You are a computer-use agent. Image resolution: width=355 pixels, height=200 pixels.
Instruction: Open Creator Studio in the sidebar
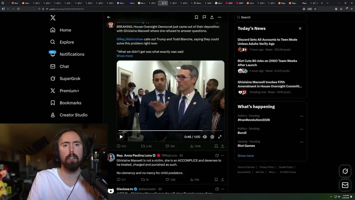pyautogui.click(x=69, y=115)
